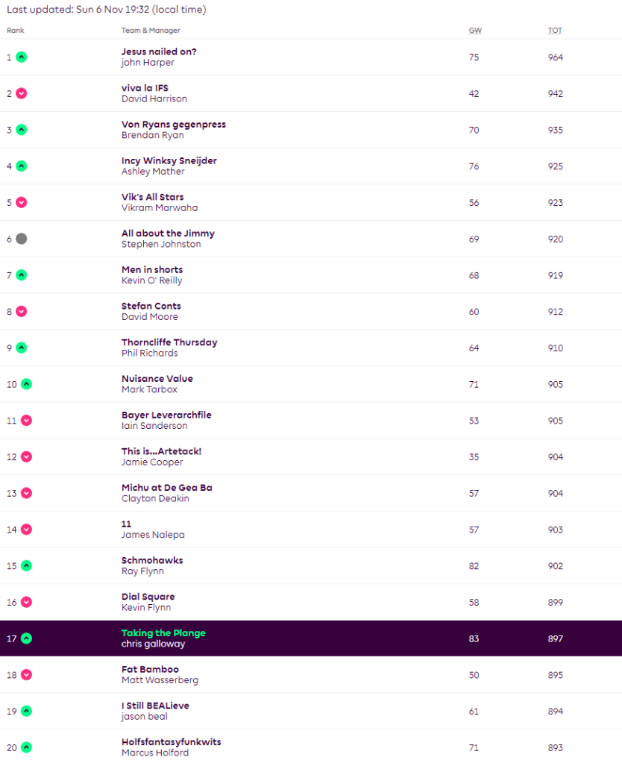Click the TOT column header
Screen dimensions: 622x763
555,31
